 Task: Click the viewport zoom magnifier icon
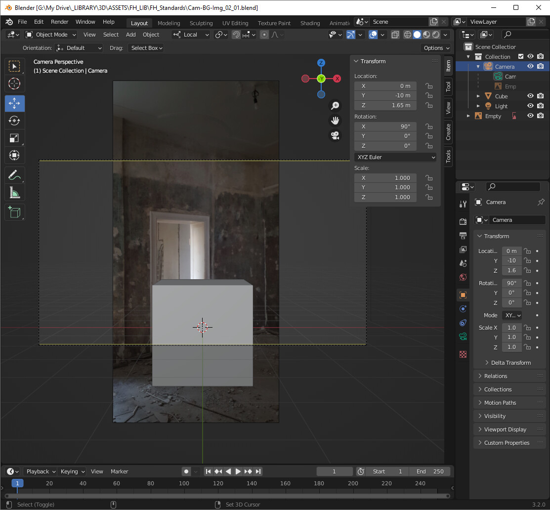(336, 106)
